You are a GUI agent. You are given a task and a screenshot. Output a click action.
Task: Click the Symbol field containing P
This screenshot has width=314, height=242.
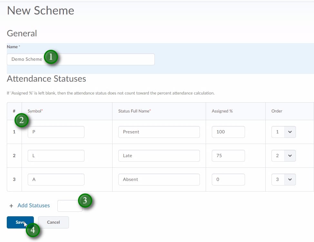click(56, 132)
